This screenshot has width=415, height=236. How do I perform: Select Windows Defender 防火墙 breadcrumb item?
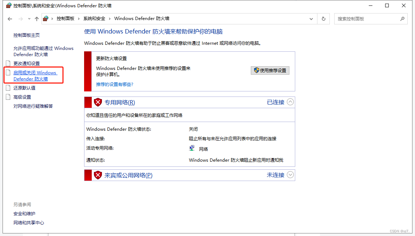pyautogui.click(x=142, y=19)
